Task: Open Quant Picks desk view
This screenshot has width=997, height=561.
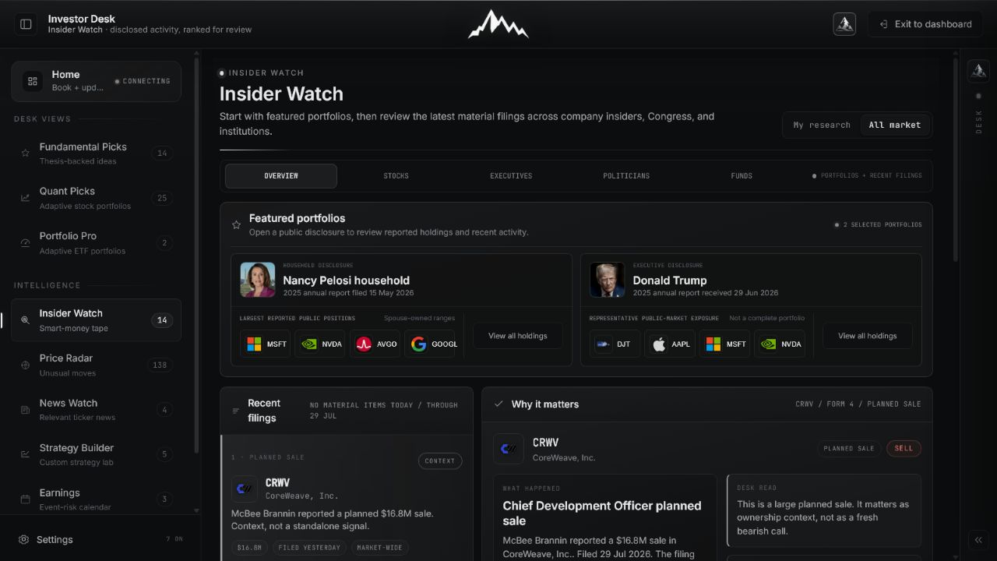Action: click(96, 198)
